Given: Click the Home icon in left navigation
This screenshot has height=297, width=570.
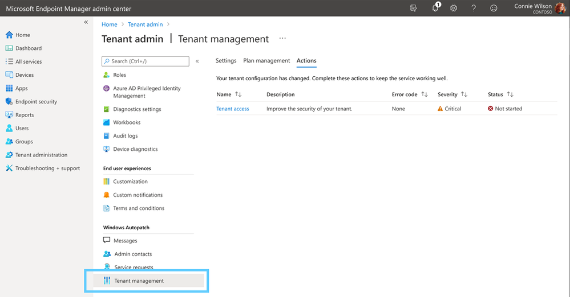Looking at the screenshot, I should (x=9, y=35).
